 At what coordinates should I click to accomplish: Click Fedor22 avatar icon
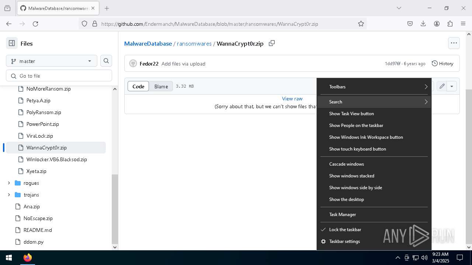pyautogui.click(x=133, y=64)
